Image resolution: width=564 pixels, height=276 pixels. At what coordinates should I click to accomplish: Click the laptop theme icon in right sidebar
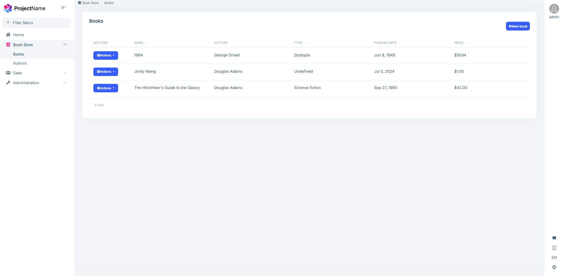coord(554,238)
